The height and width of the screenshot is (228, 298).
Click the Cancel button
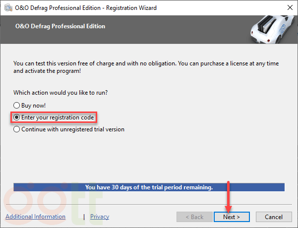274,217
